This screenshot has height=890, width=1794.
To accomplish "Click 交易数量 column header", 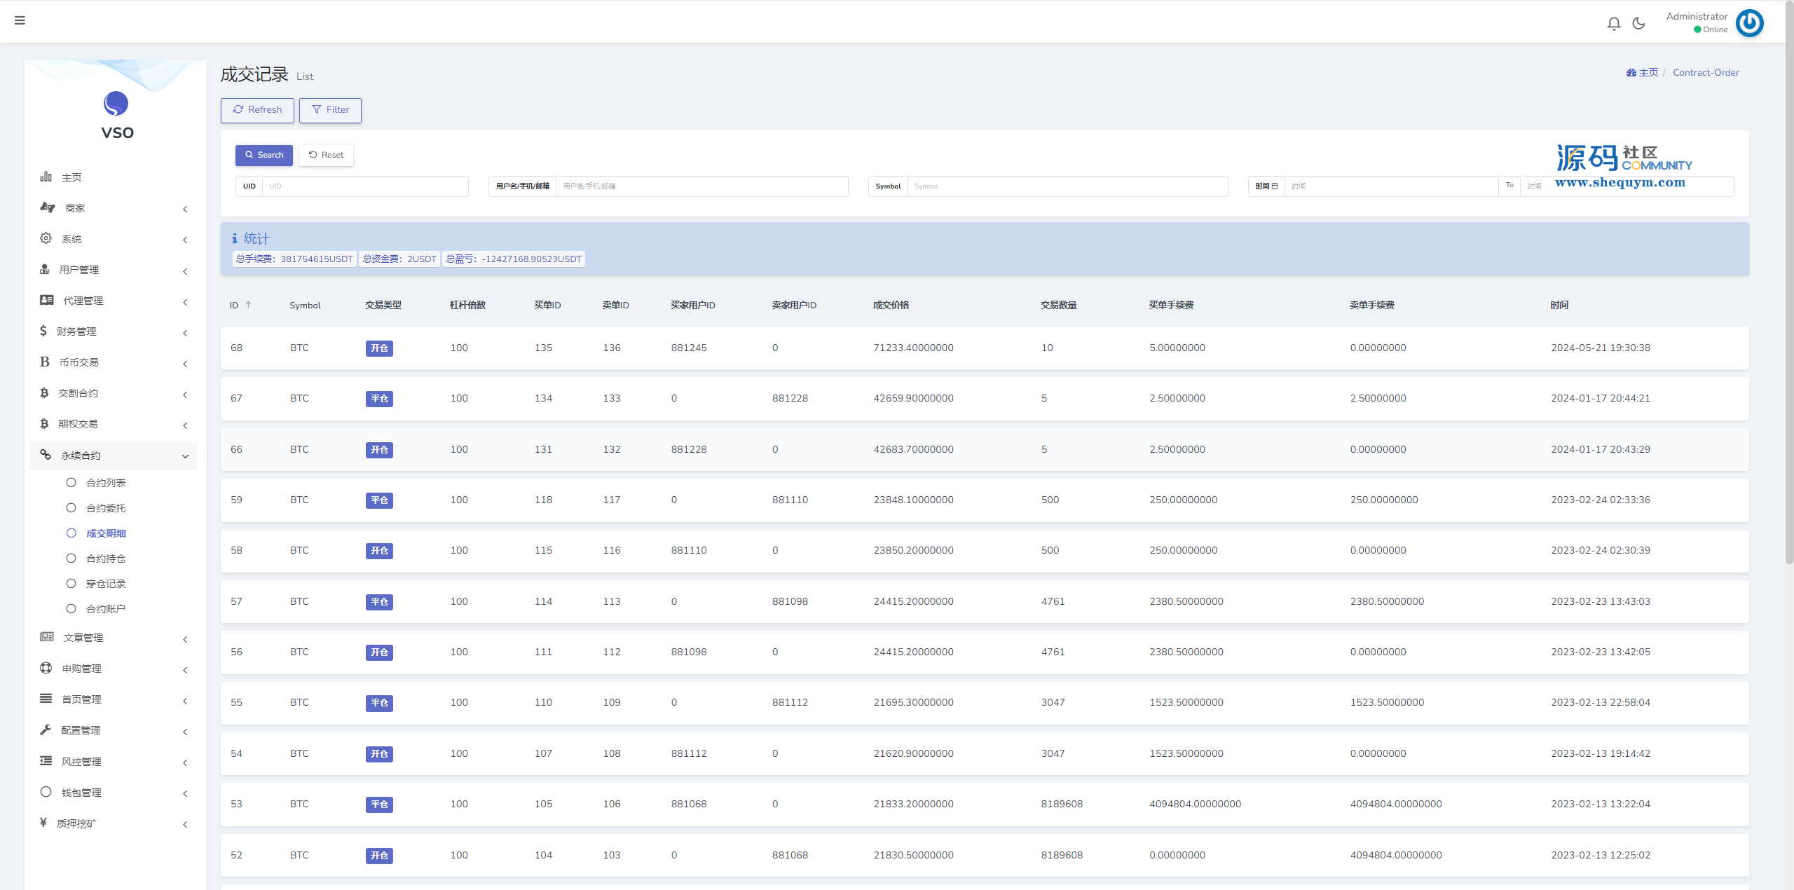I will click(x=1058, y=305).
